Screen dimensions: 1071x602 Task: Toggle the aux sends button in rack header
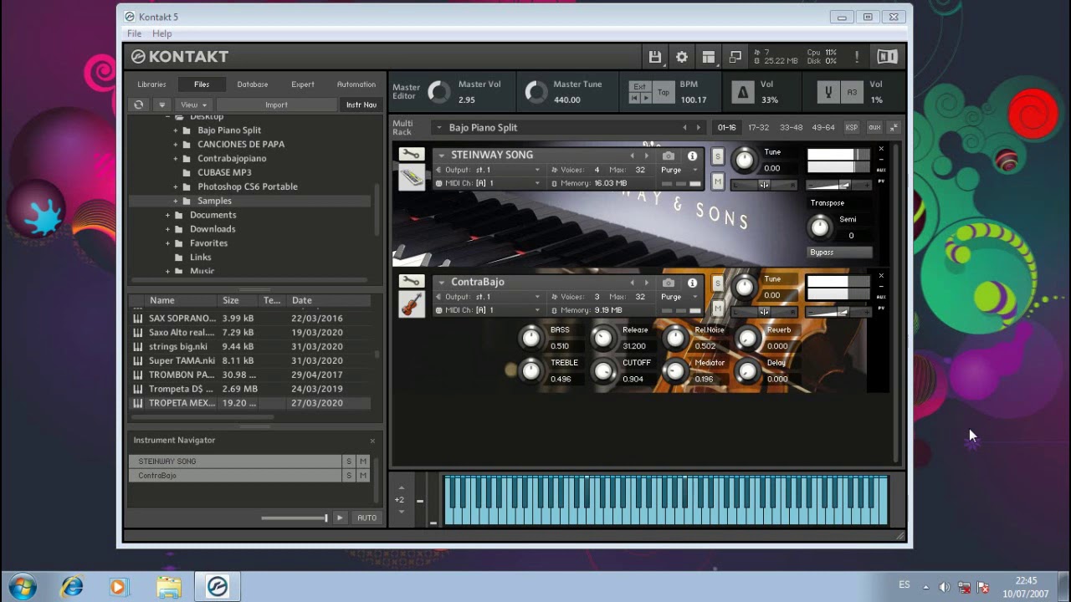(874, 127)
